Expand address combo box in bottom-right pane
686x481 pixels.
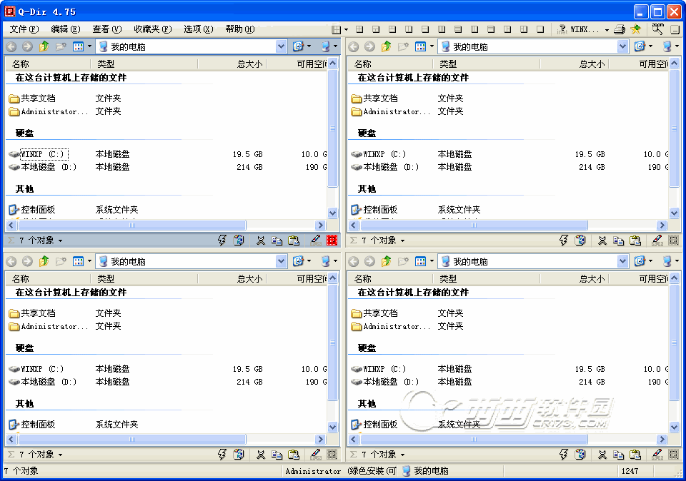coord(623,261)
